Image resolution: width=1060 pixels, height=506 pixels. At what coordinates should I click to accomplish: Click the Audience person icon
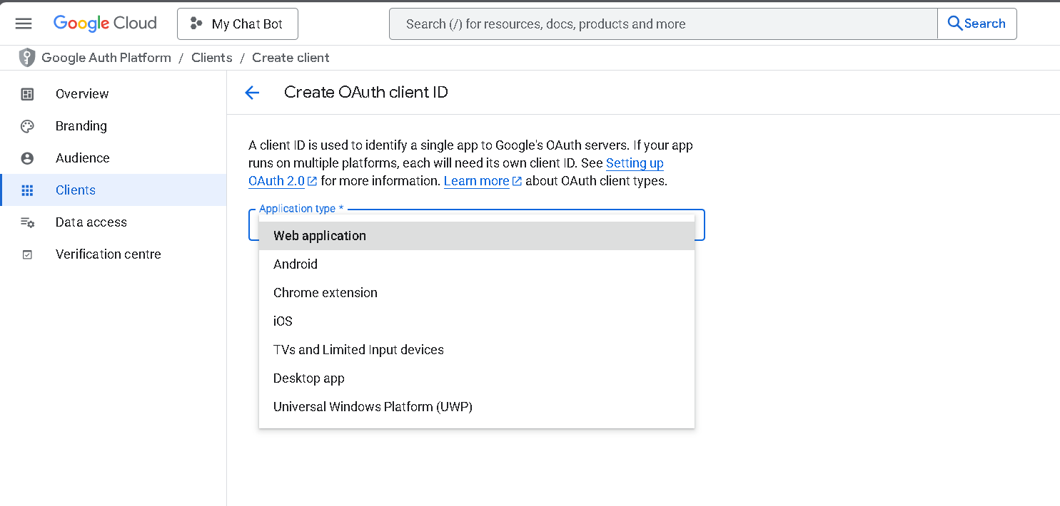(27, 158)
